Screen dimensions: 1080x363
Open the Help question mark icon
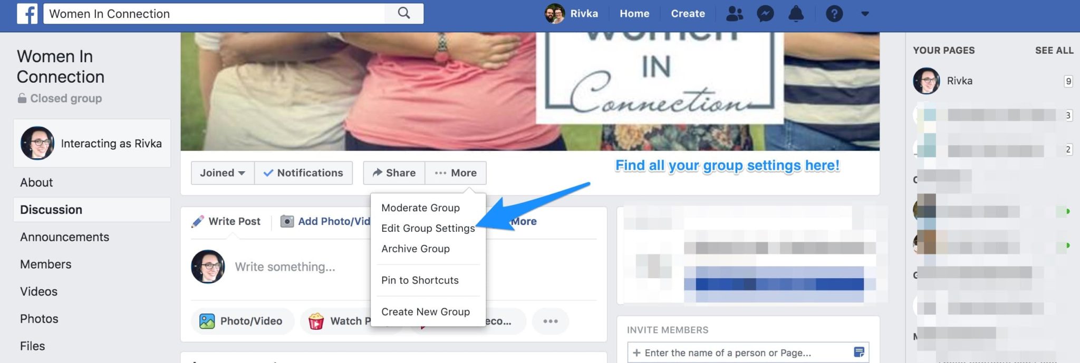[834, 14]
